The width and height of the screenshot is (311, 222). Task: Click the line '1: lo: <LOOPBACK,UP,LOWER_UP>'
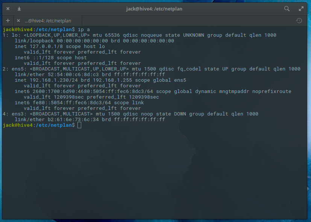(x=46, y=35)
